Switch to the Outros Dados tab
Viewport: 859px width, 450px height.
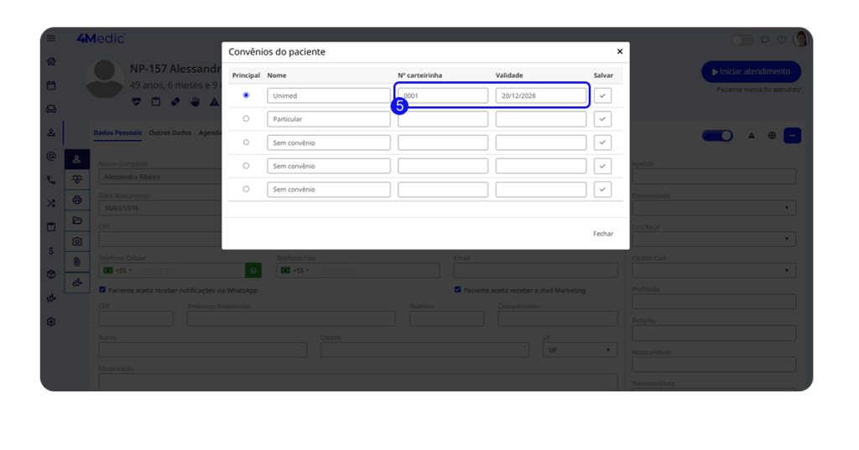[170, 133]
